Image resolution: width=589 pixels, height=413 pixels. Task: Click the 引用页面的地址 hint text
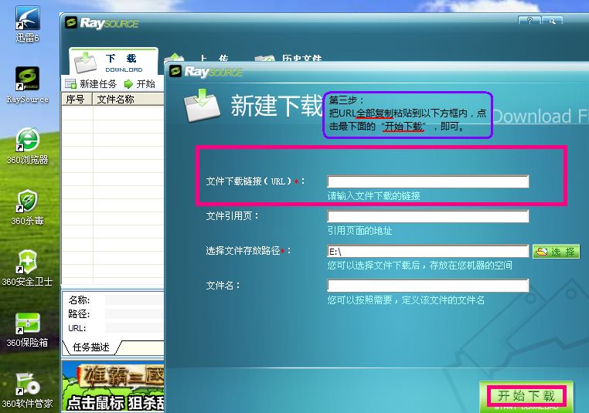(x=359, y=231)
